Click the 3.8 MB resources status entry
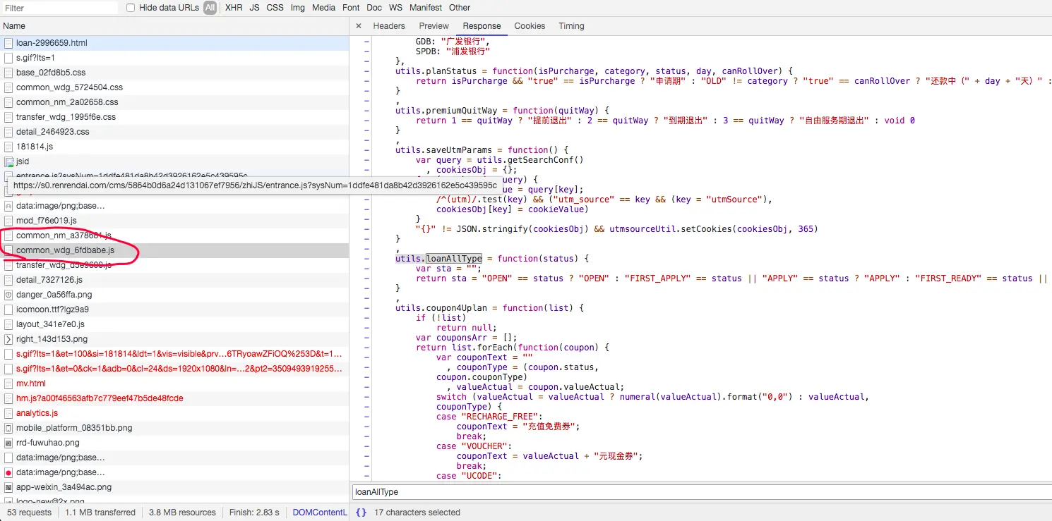Image resolution: width=1052 pixels, height=521 pixels. pos(182,513)
